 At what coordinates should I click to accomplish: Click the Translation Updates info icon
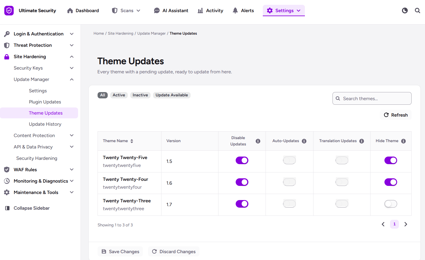pos(362,141)
